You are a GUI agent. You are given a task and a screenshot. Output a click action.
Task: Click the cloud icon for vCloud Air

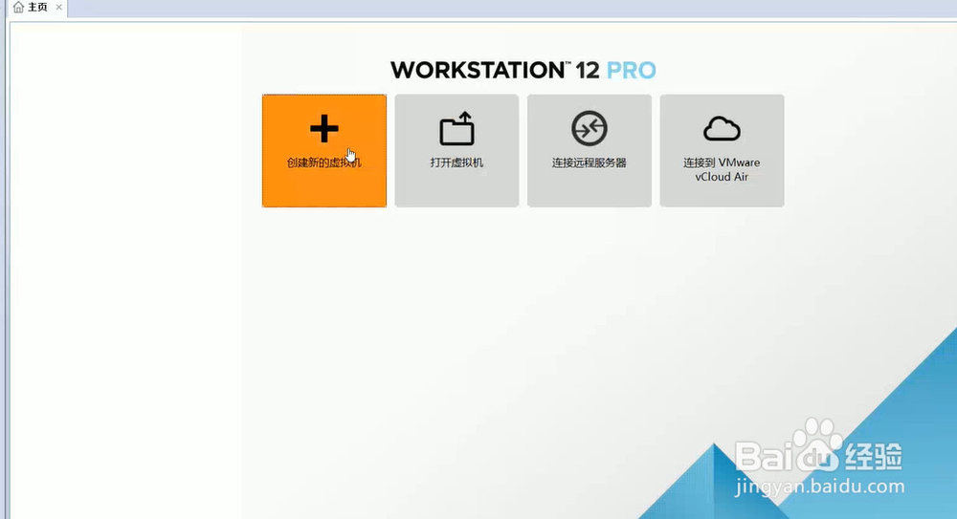click(x=722, y=129)
